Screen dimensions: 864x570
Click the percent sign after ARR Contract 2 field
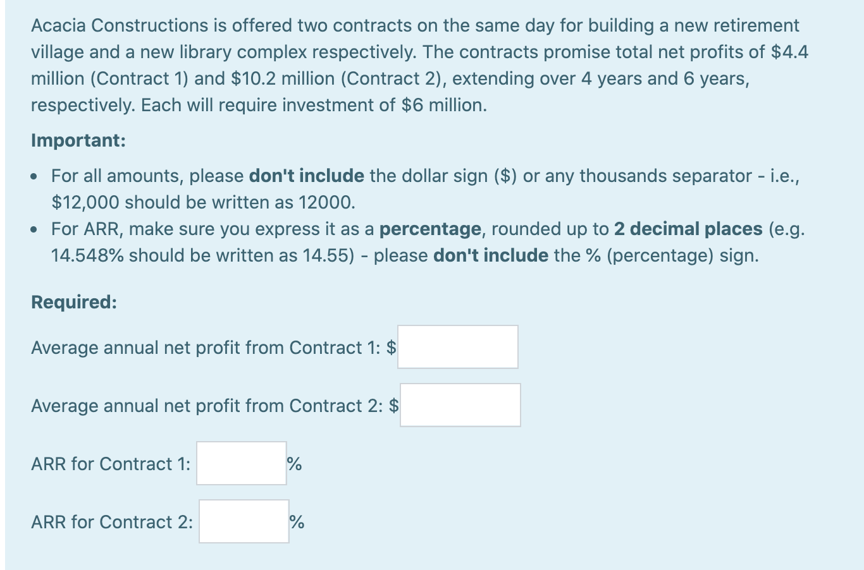(296, 521)
